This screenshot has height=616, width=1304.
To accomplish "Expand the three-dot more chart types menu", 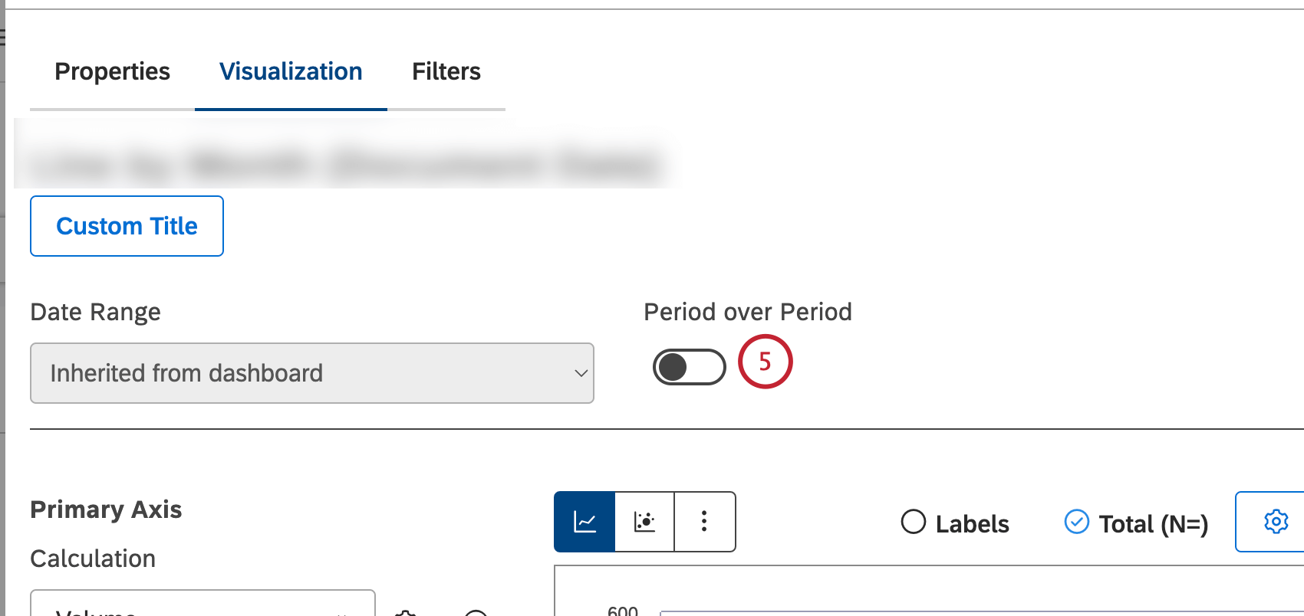I will coord(704,521).
